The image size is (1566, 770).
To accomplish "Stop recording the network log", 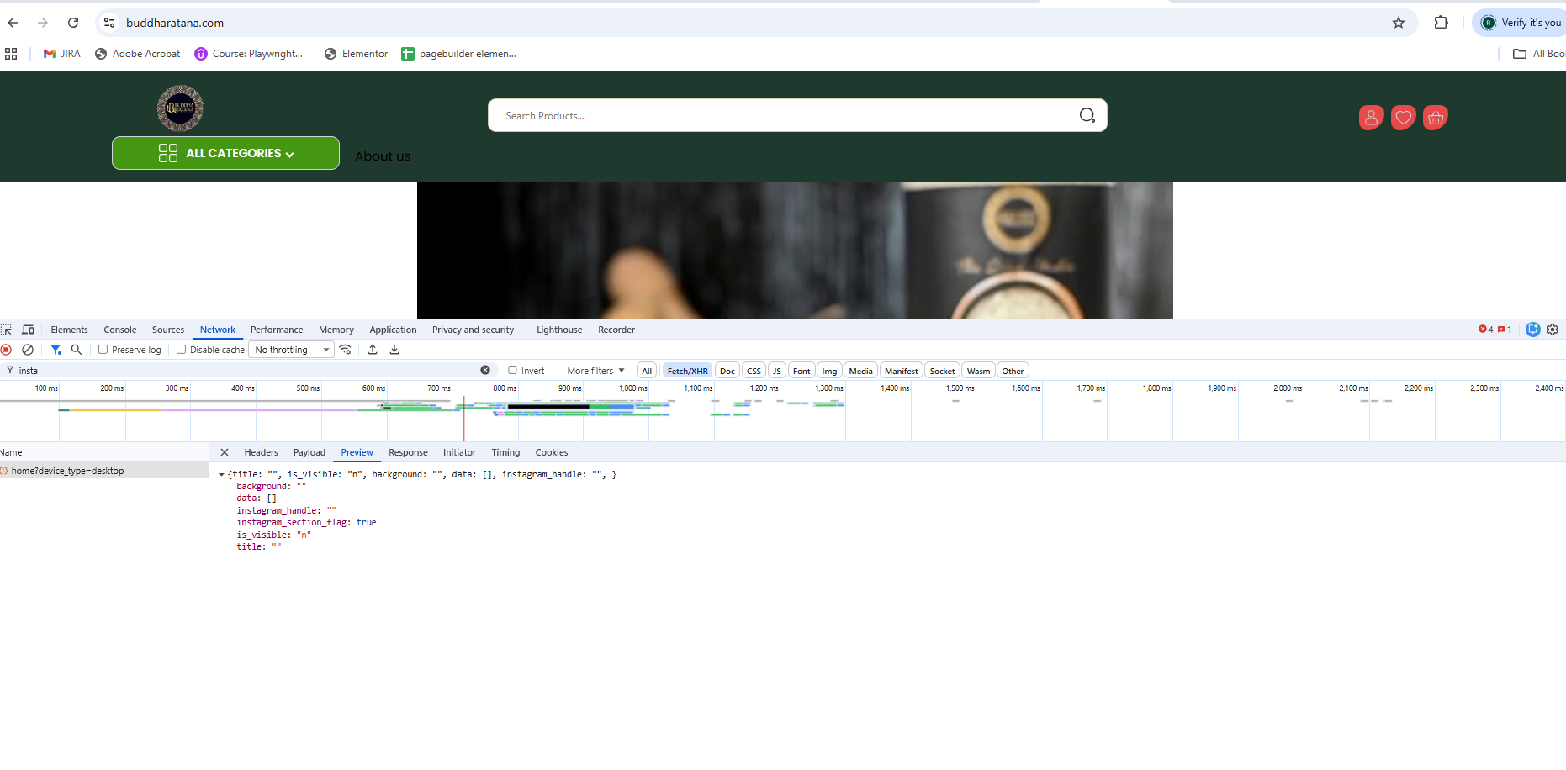I will coord(7,350).
